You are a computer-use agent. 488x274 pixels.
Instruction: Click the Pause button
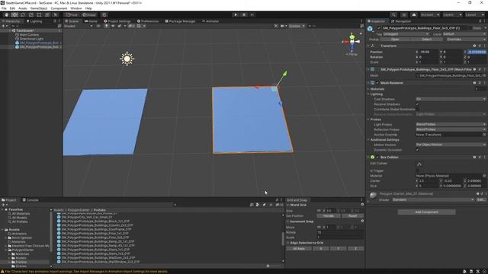coord(244,14)
